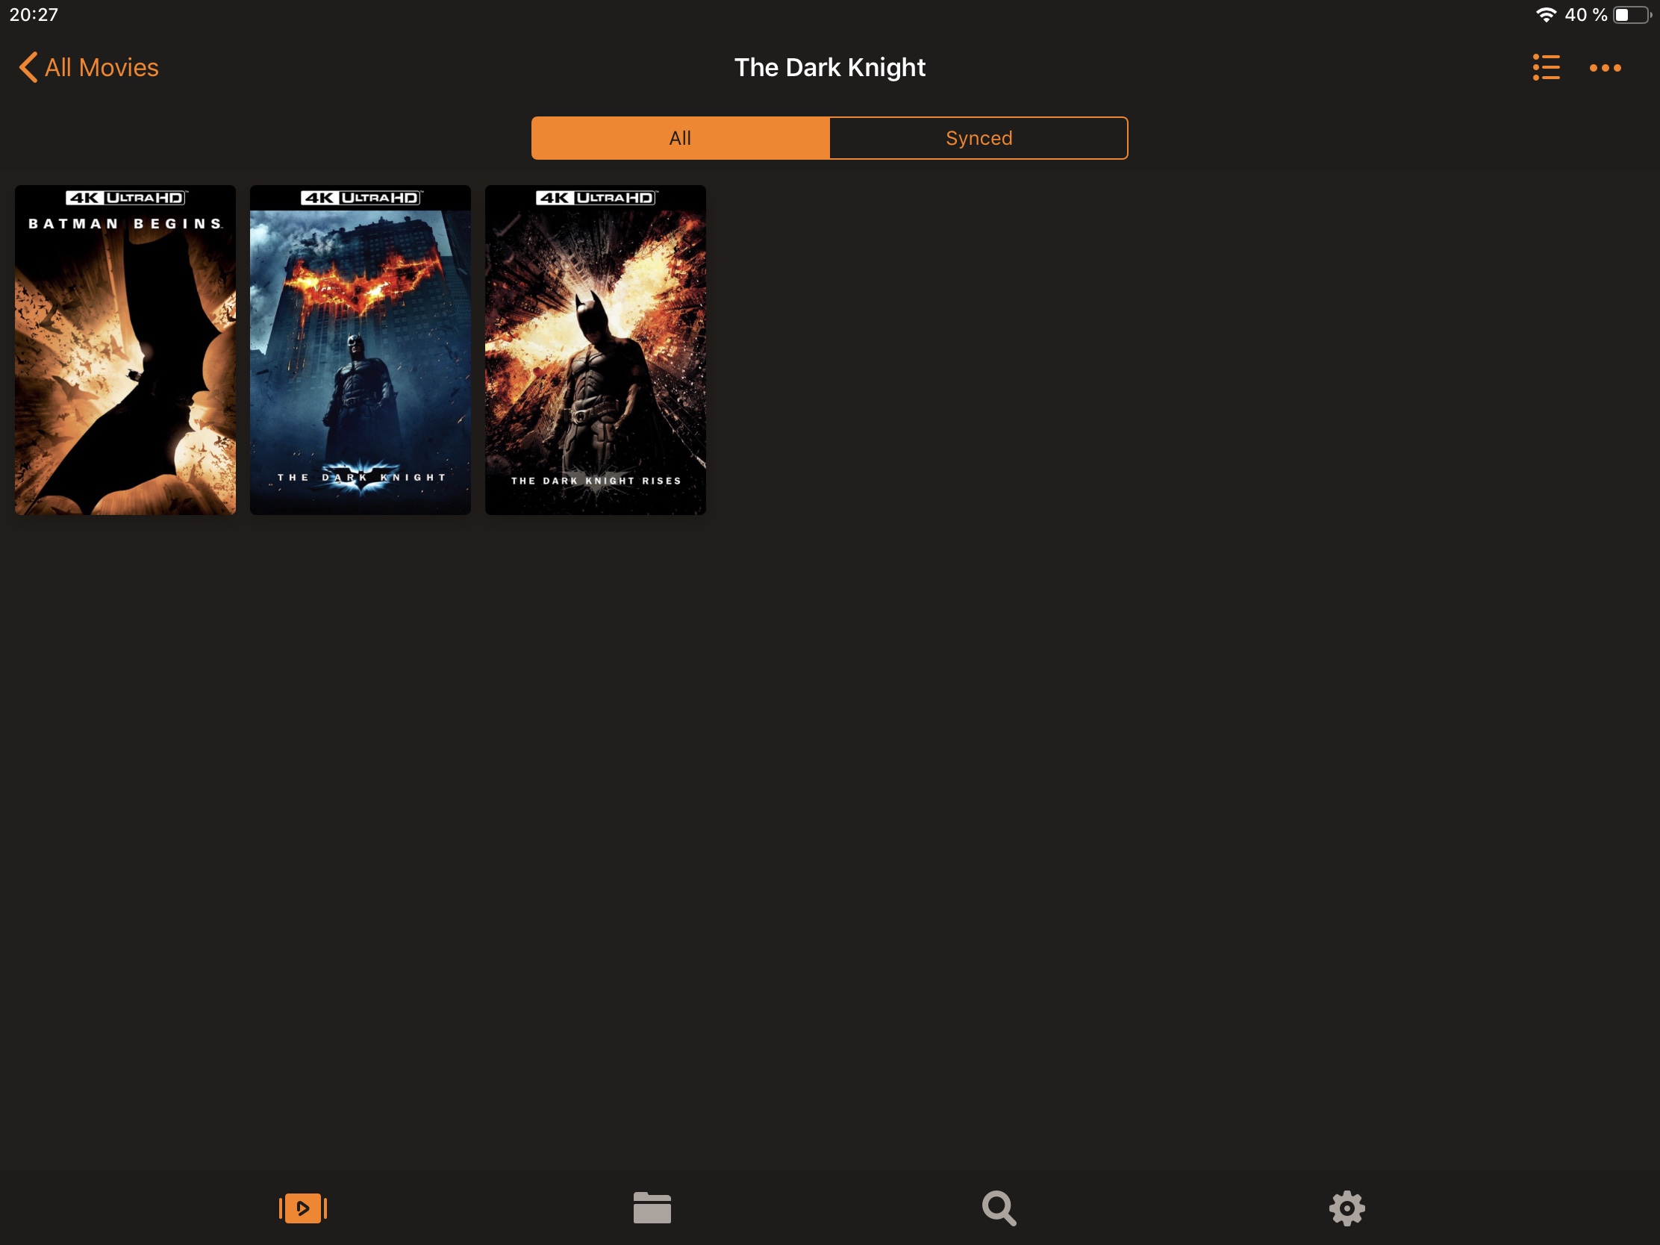
Task: Tap the battery indicator icon
Action: pos(1632,14)
